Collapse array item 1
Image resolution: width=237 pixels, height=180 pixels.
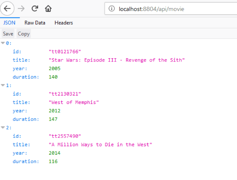pos(3,85)
